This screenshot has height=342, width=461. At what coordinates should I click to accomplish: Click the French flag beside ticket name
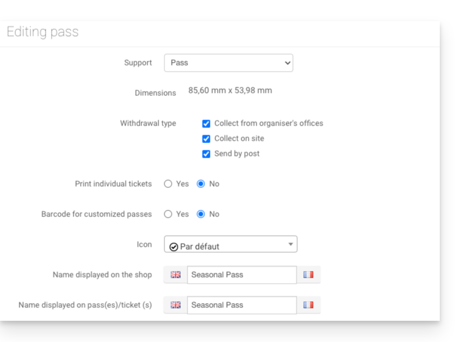308,305
